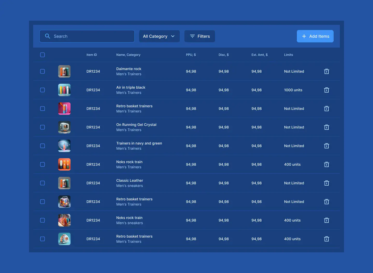Sort by the Item ID column header
The width and height of the screenshot is (373, 273).
click(92, 55)
